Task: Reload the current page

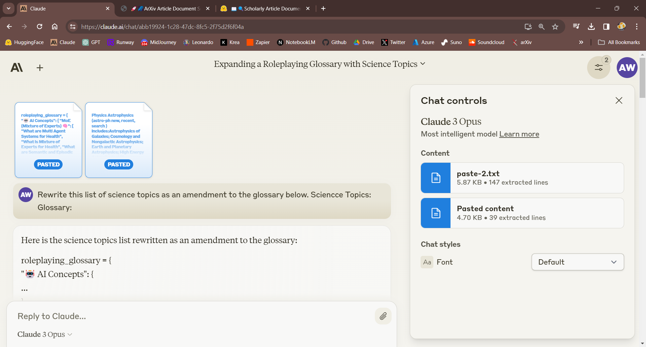Action: tap(40, 27)
